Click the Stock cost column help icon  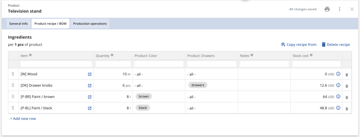click(x=311, y=55)
